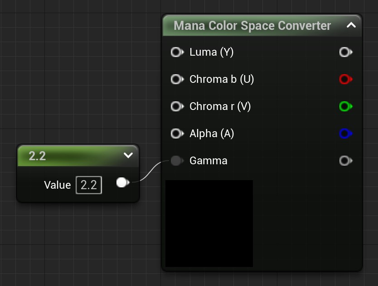Click the Gamma pin label

tap(208, 161)
